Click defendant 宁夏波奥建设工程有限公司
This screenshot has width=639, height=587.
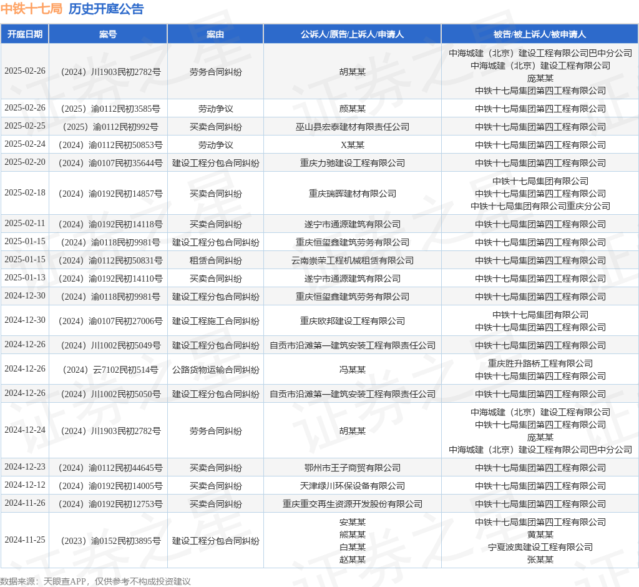(x=540, y=547)
